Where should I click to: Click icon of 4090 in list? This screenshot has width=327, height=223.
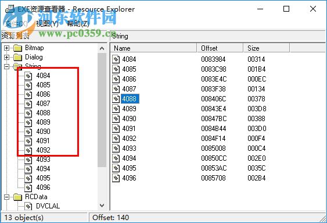pyautogui.click(x=116, y=119)
